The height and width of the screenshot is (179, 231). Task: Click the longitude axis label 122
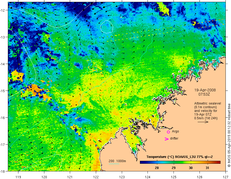pyautogui.click(x=96, y=177)
